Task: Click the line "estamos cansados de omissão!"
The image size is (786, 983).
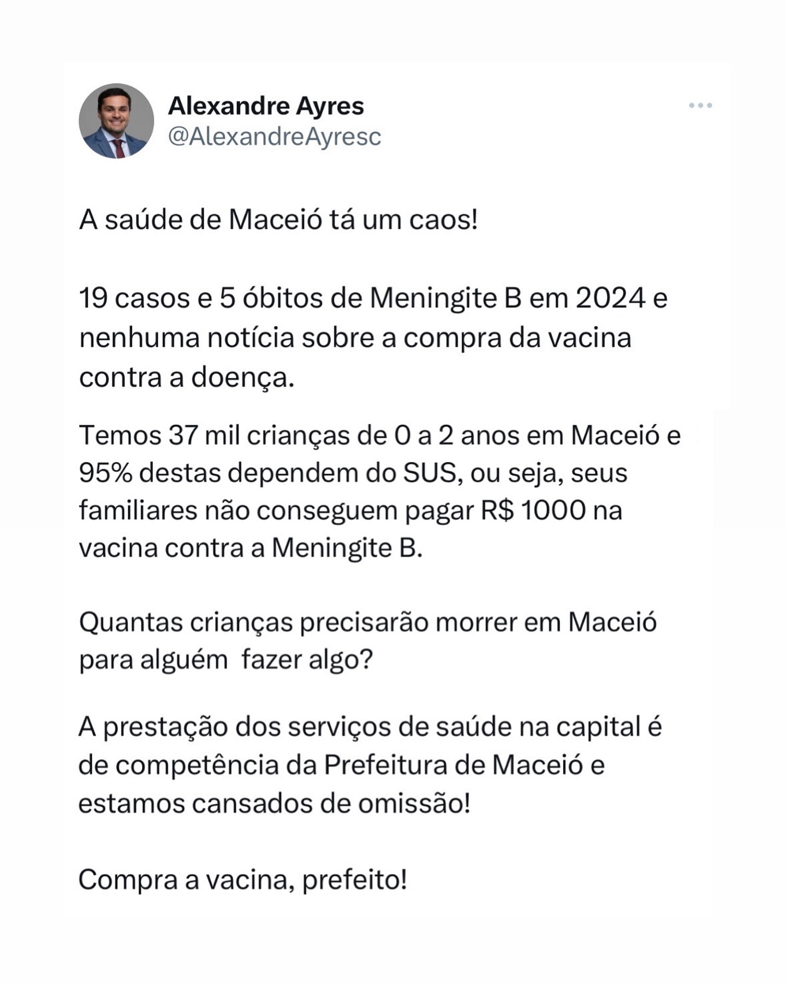Action: tap(275, 803)
